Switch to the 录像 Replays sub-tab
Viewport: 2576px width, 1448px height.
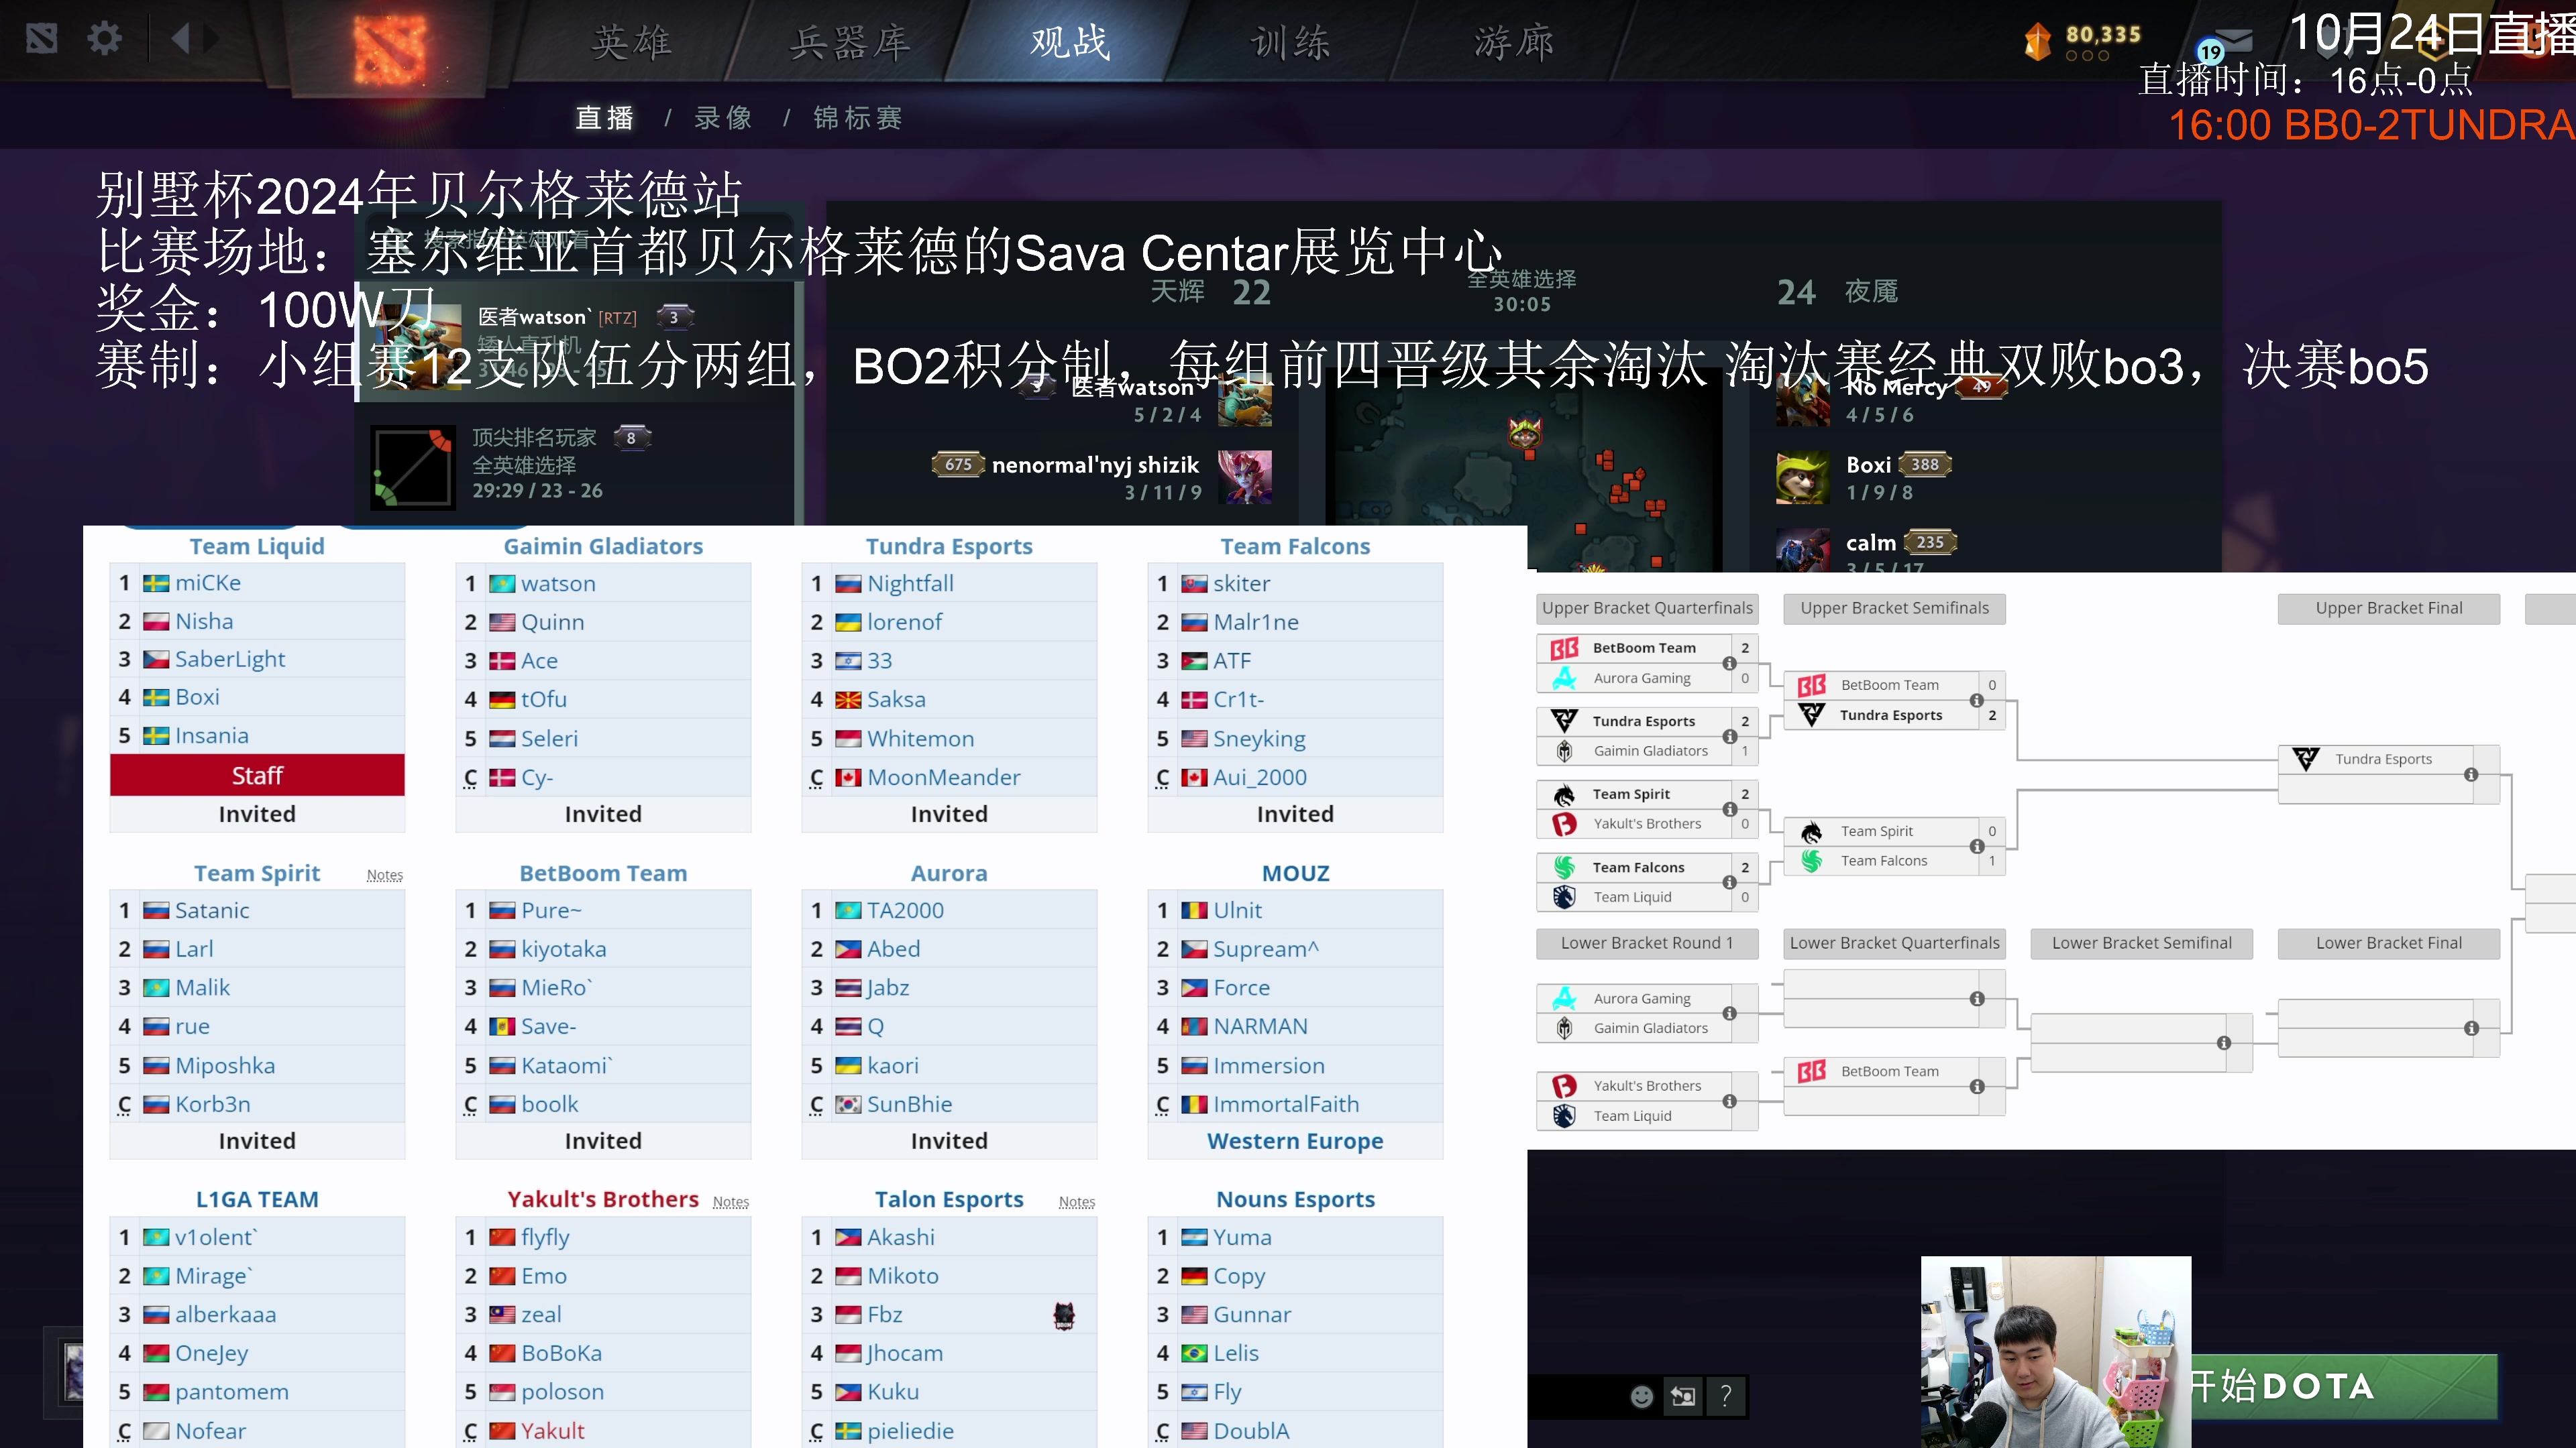pyautogui.click(x=723, y=118)
